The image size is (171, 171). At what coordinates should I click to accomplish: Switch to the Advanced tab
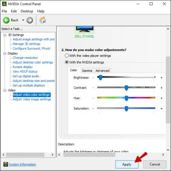103,71
